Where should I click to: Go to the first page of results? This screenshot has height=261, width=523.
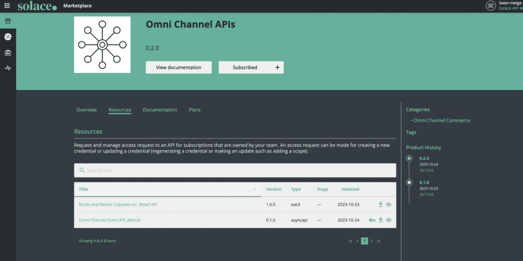click(x=350, y=241)
